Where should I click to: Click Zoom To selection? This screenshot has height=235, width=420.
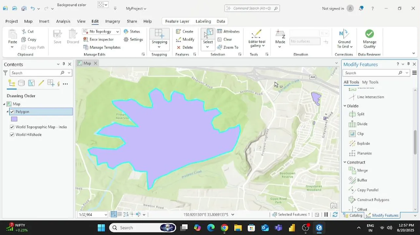click(x=227, y=47)
